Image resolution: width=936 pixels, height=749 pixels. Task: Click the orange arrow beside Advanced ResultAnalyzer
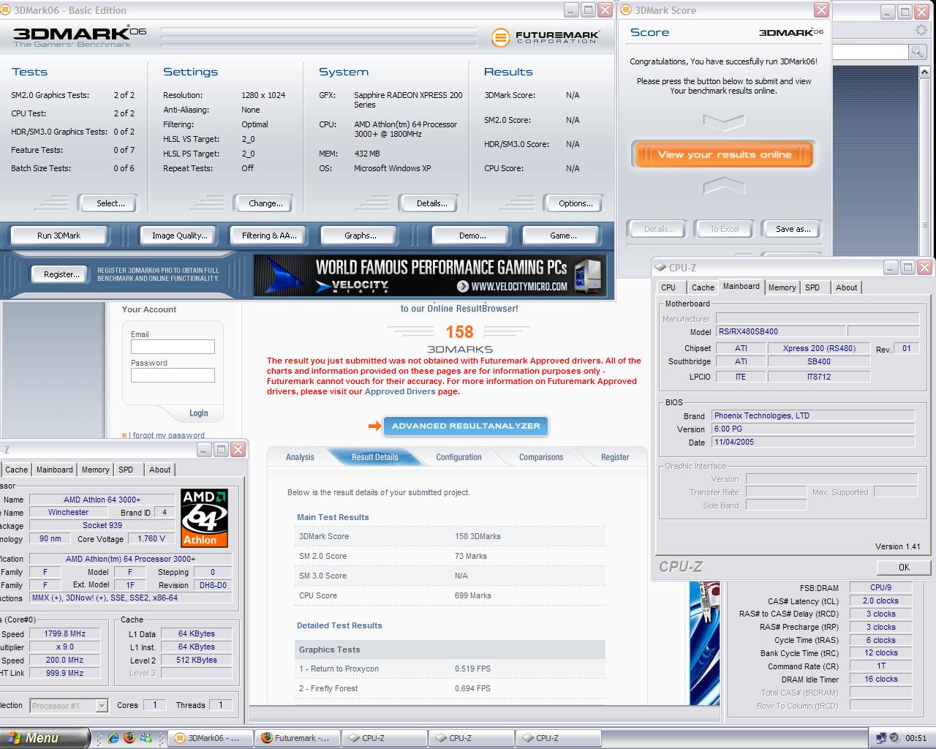click(374, 426)
